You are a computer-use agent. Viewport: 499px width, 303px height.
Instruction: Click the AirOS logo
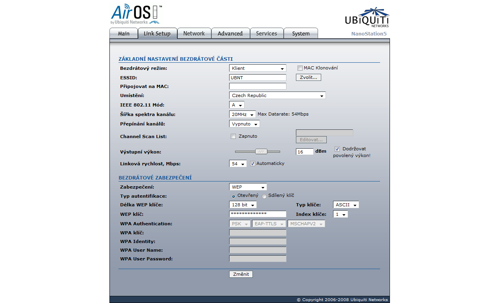136,14
